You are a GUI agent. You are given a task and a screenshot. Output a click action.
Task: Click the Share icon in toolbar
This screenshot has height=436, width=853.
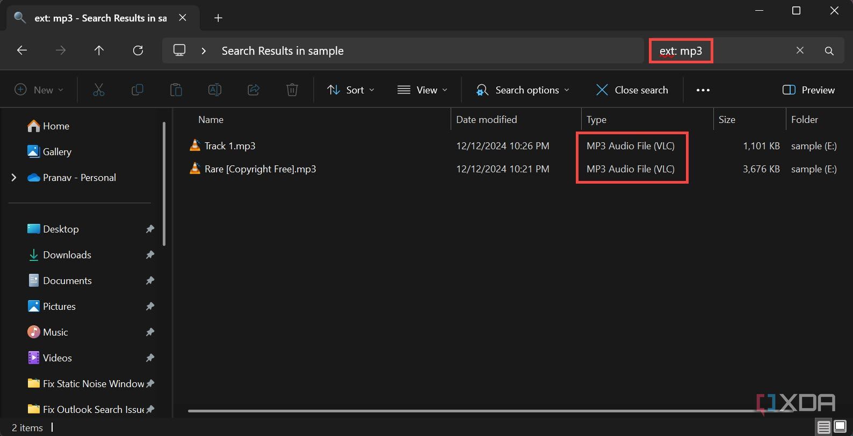pyautogui.click(x=254, y=90)
